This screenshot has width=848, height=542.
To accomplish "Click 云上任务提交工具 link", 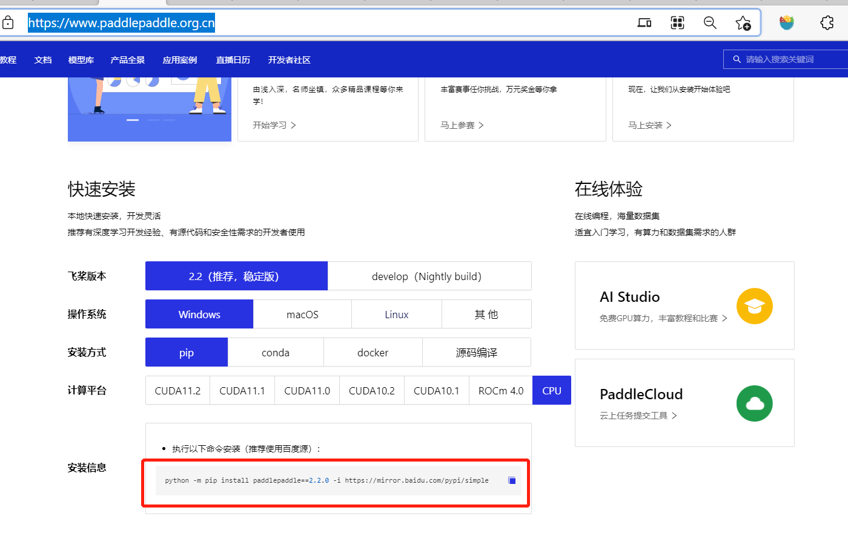I will point(638,416).
